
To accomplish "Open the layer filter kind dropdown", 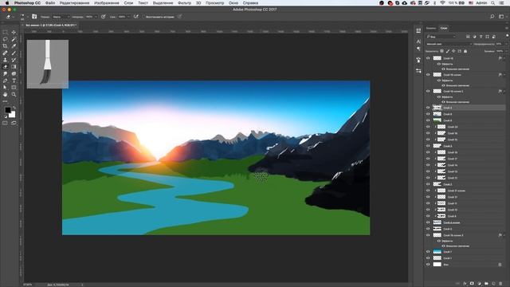I will pos(441,37).
